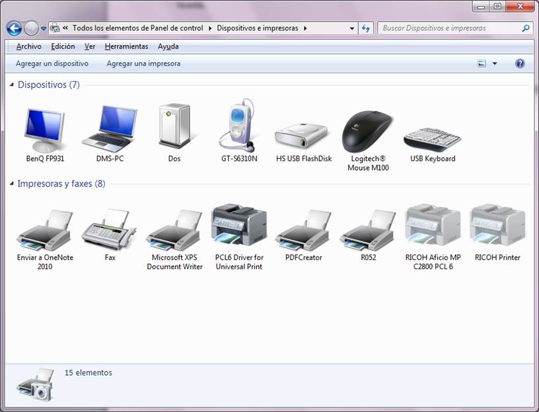This screenshot has height=412, width=539.
Task: Maximize the Dispositivos e impresoras window
Action: tap(498, 6)
